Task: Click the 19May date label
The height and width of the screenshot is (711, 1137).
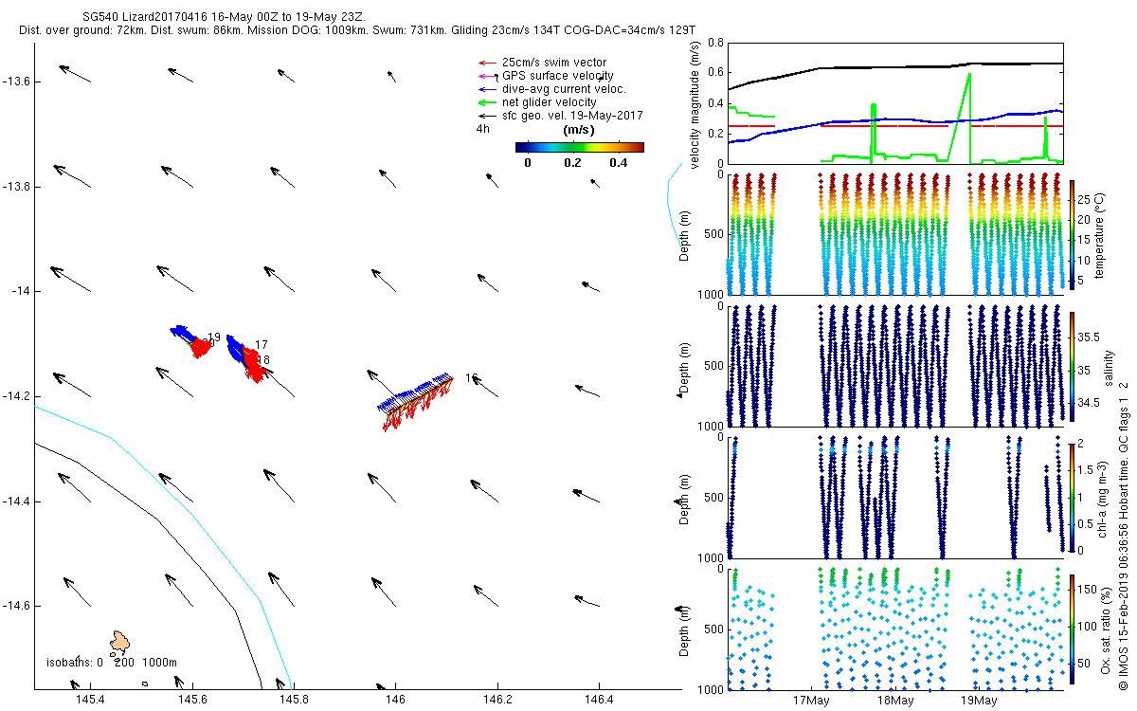Action: coord(979,702)
